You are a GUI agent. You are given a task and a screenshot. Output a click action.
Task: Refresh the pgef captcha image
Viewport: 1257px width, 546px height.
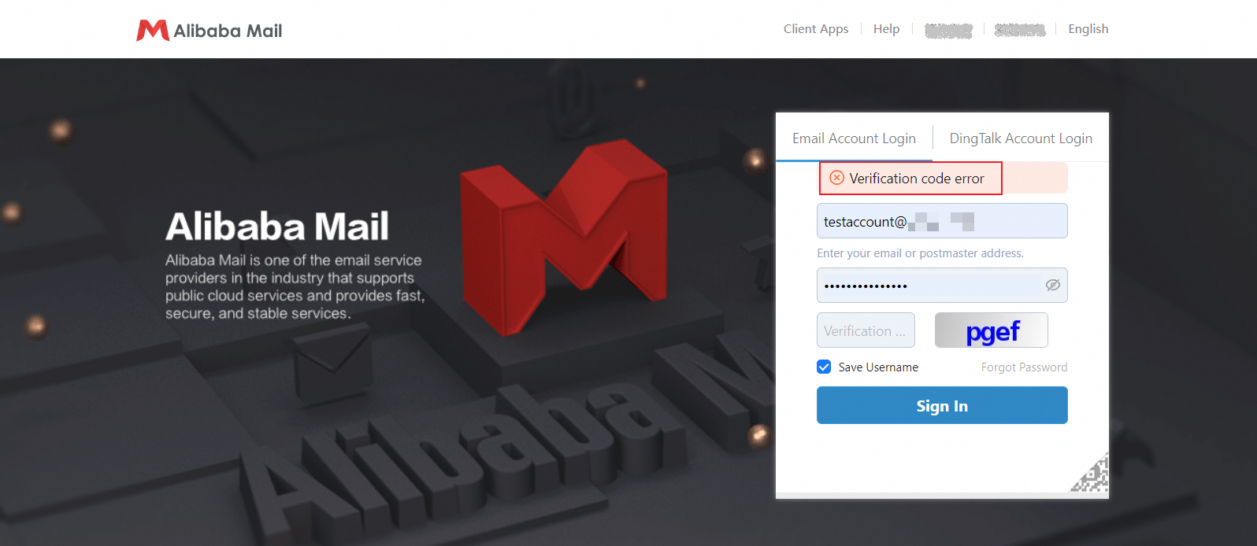coord(991,330)
